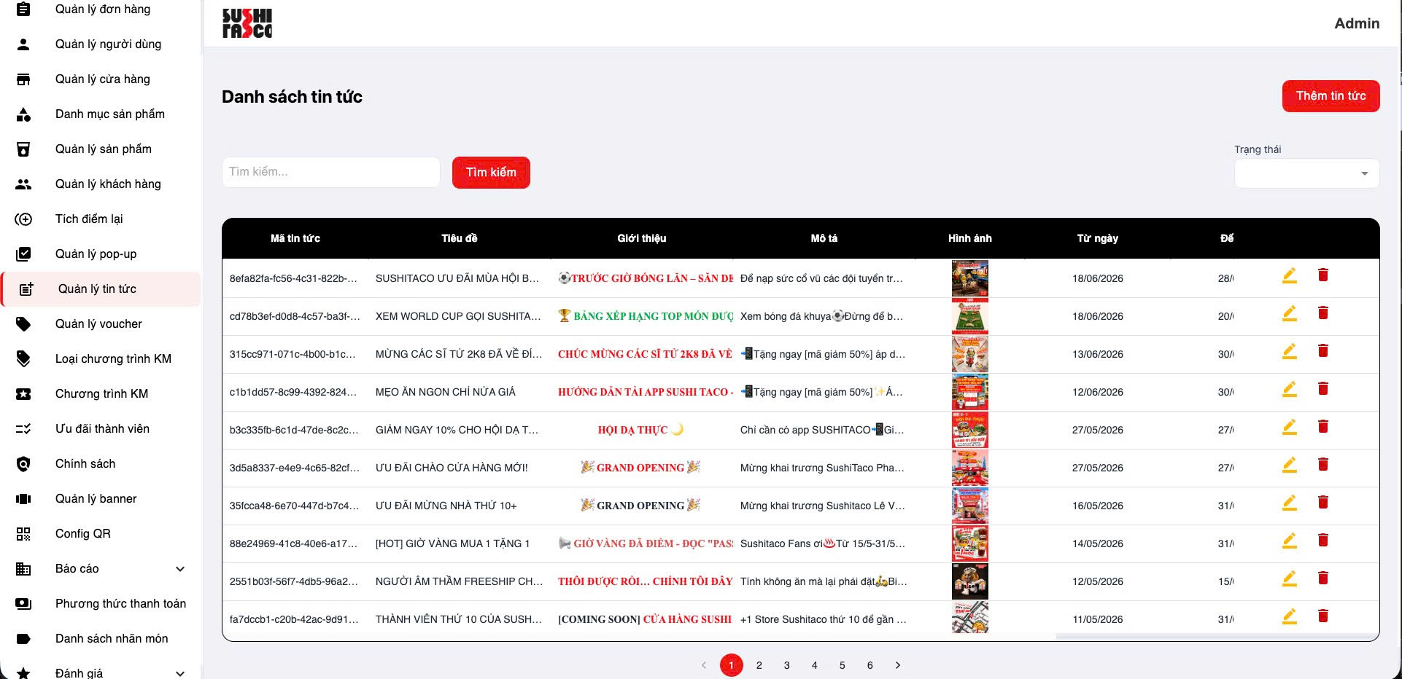Click the Tìm kiếm search input field
The width and height of the screenshot is (1402, 679).
coord(331,172)
